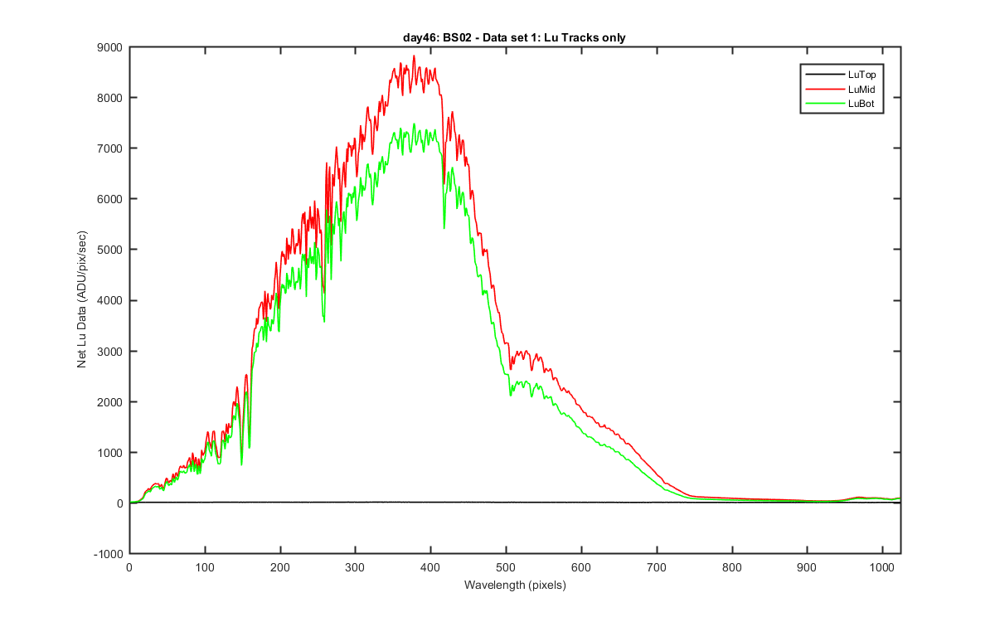Click y-axis tick label -1000
The image size is (995, 622).
(x=109, y=554)
